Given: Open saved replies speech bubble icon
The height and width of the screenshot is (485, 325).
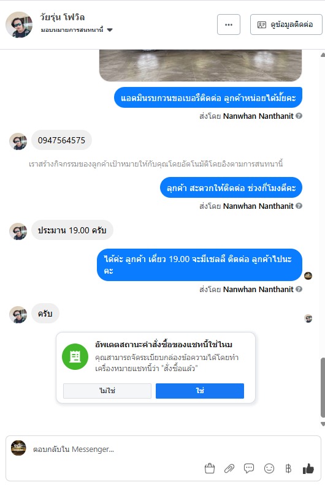Looking at the screenshot, I should (x=249, y=468).
